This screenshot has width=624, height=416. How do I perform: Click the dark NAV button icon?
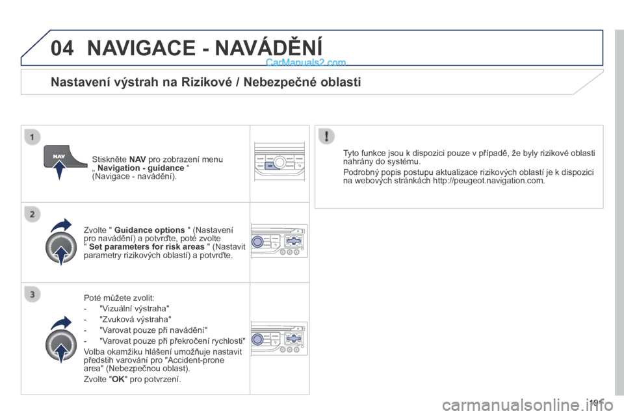(x=64, y=155)
